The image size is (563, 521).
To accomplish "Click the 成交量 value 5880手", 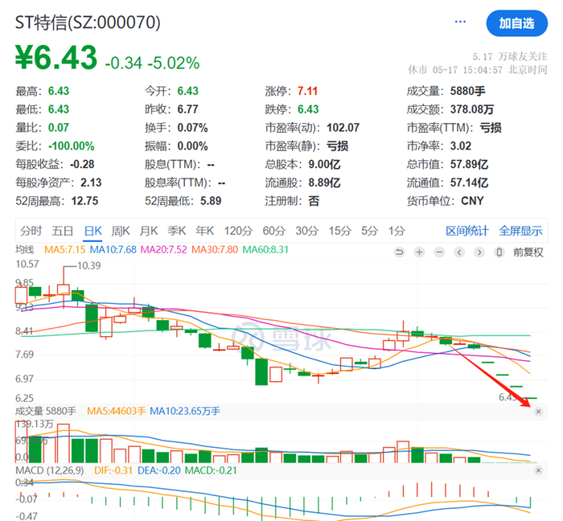I will (468, 91).
